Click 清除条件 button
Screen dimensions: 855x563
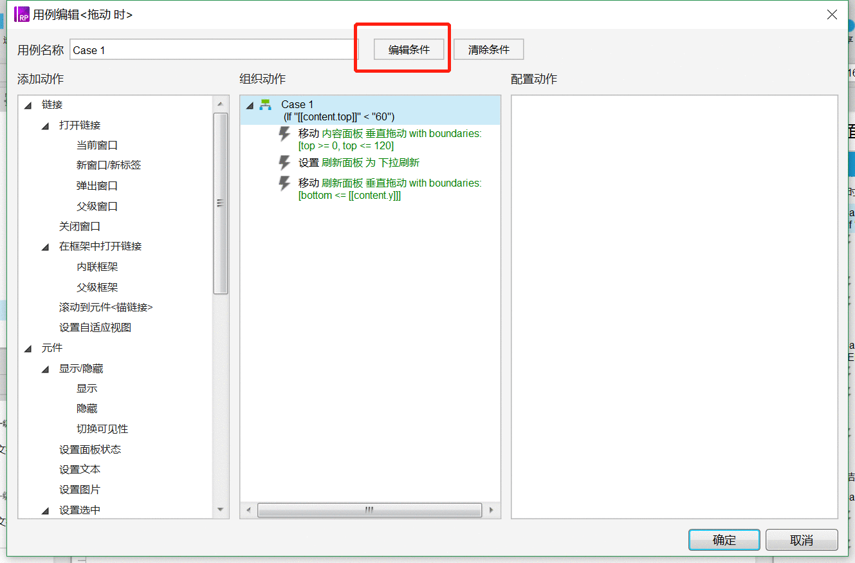click(489, 50)
